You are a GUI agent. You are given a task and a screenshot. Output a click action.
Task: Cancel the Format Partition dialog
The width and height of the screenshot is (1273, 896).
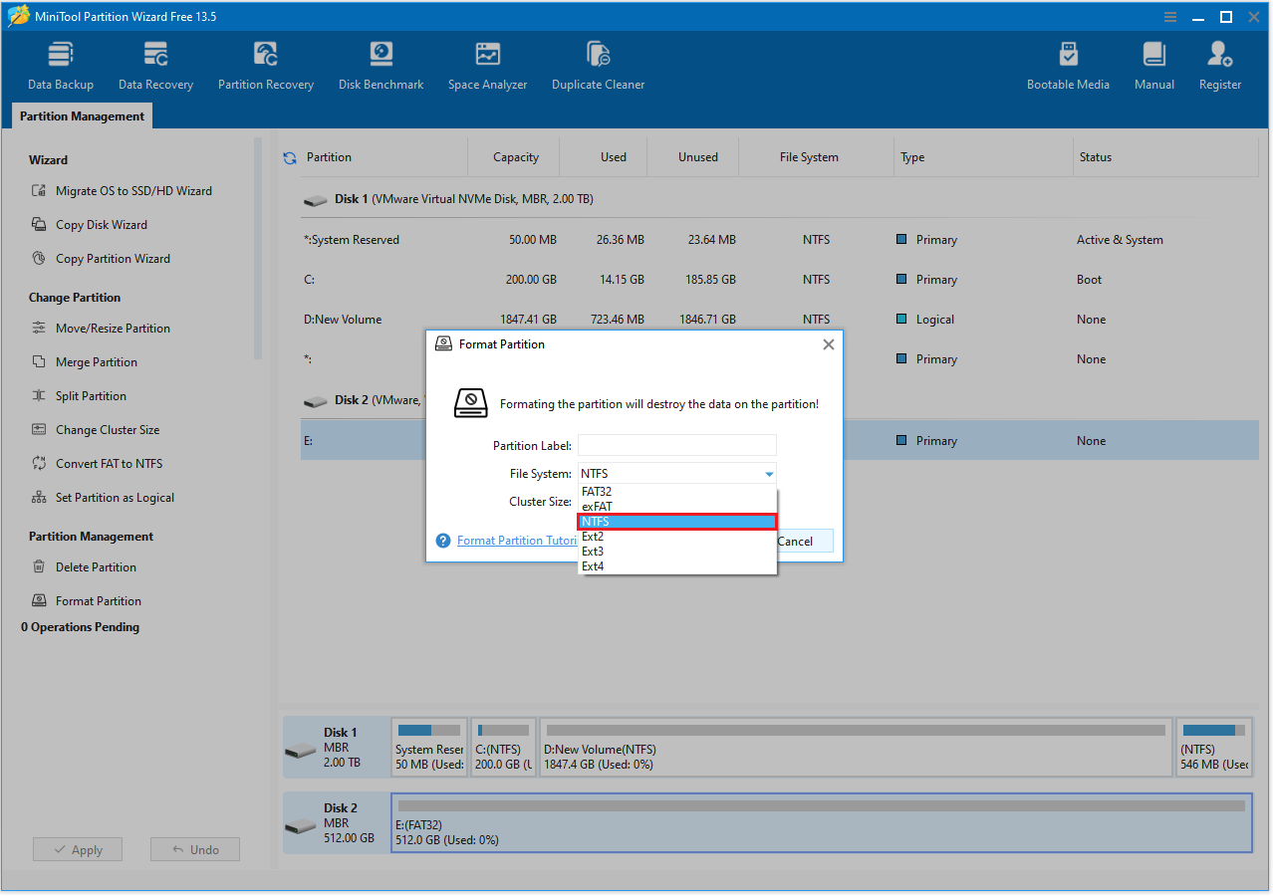[x=795, y=541]
